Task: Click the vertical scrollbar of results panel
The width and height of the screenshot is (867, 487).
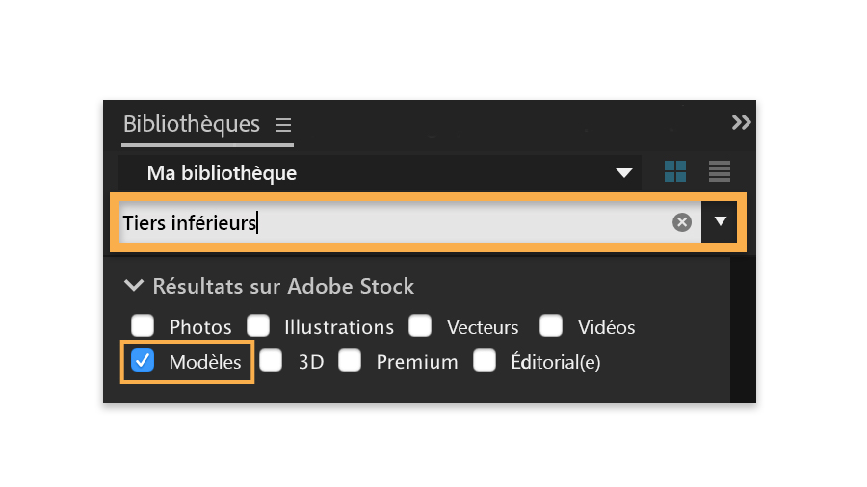Action: click(x=743, y=327)
